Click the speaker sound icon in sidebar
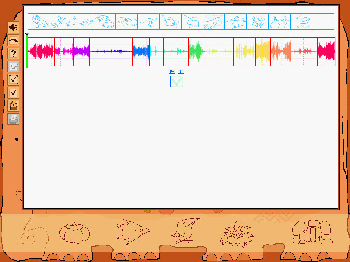The image size is (350, 262). coord(14,27)
